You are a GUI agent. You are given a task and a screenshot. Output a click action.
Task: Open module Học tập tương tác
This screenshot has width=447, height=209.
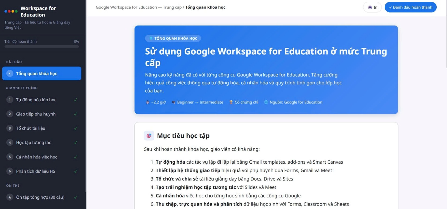[42, 142]
